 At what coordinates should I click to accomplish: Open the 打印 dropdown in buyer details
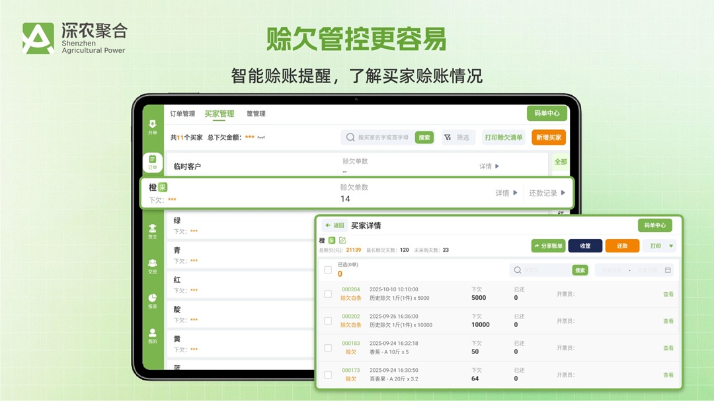tap(657, 246)
